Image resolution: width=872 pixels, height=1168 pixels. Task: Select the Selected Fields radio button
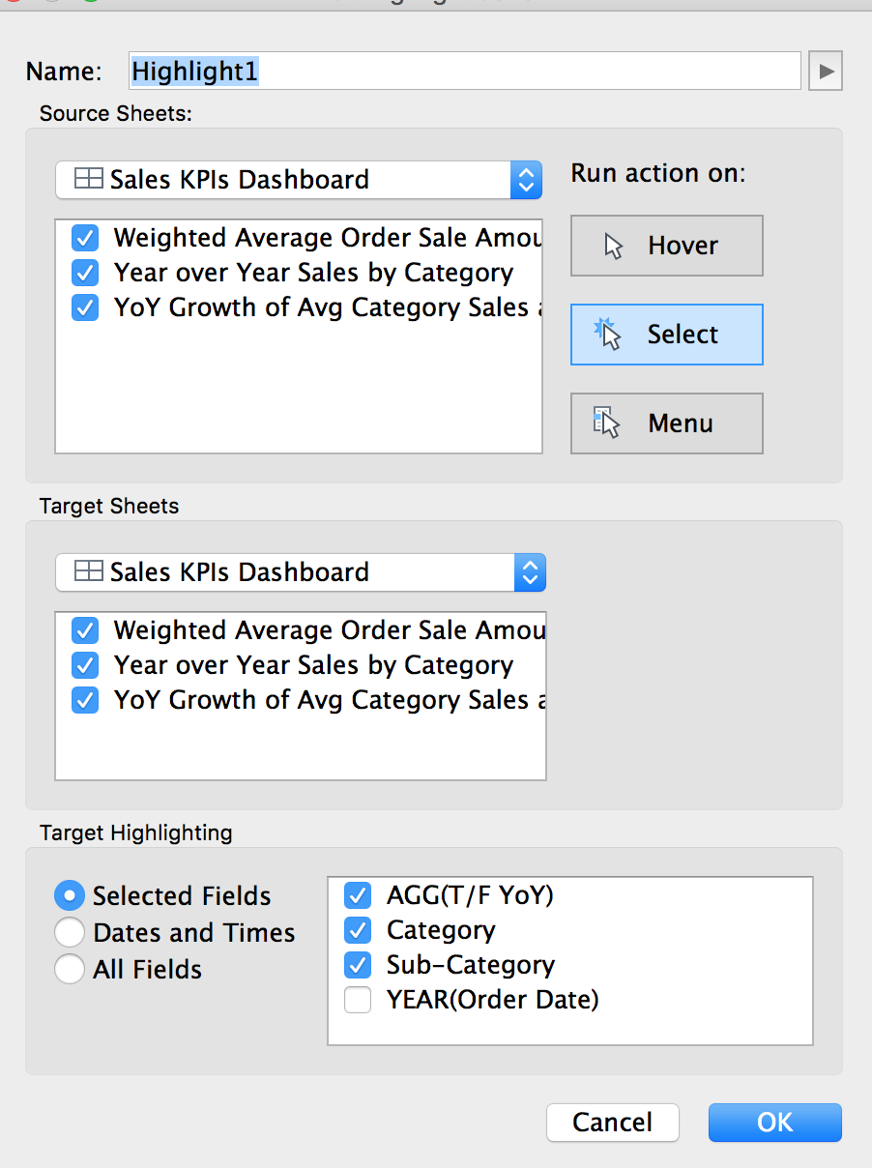(x=70, y=896)
